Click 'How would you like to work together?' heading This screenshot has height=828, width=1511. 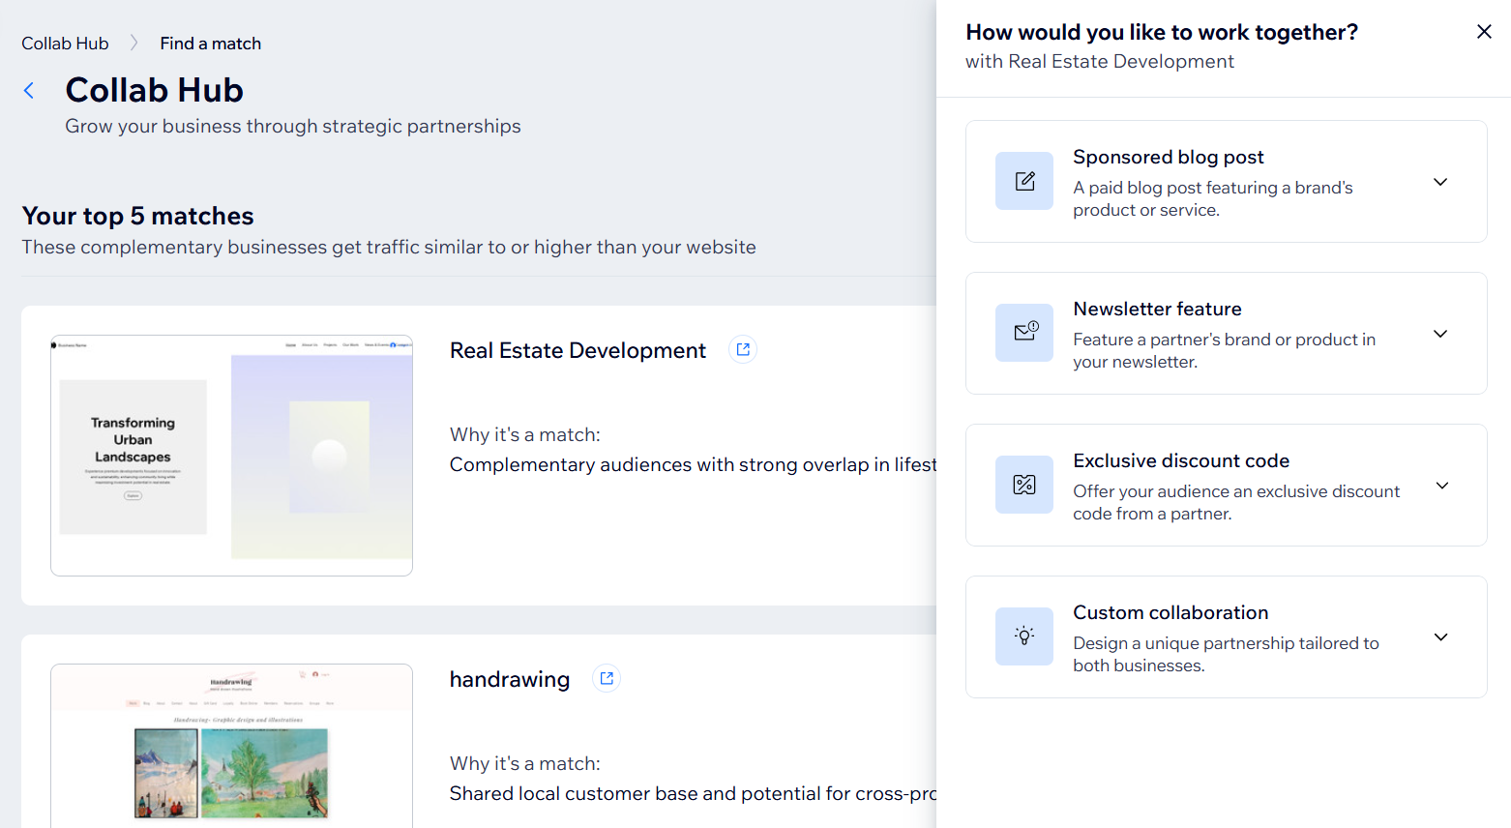click(1162, 32)
